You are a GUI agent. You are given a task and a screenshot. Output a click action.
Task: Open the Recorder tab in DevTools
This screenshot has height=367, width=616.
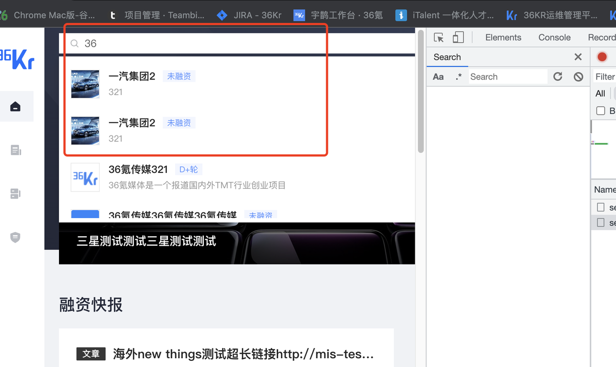[x=602, y=37]
